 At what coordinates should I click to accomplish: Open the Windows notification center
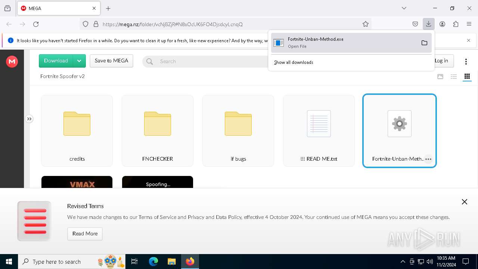(466, 262)
